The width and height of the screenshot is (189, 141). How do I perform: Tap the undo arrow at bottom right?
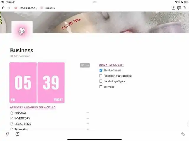(183, 134)
